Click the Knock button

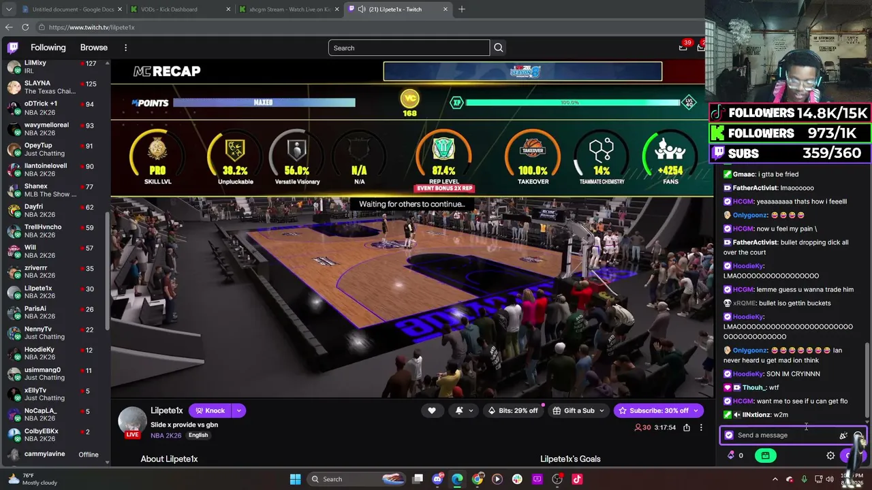point(210,410)
